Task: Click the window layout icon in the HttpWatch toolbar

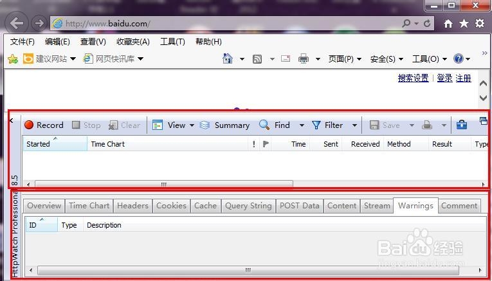Action: [484, 121]
